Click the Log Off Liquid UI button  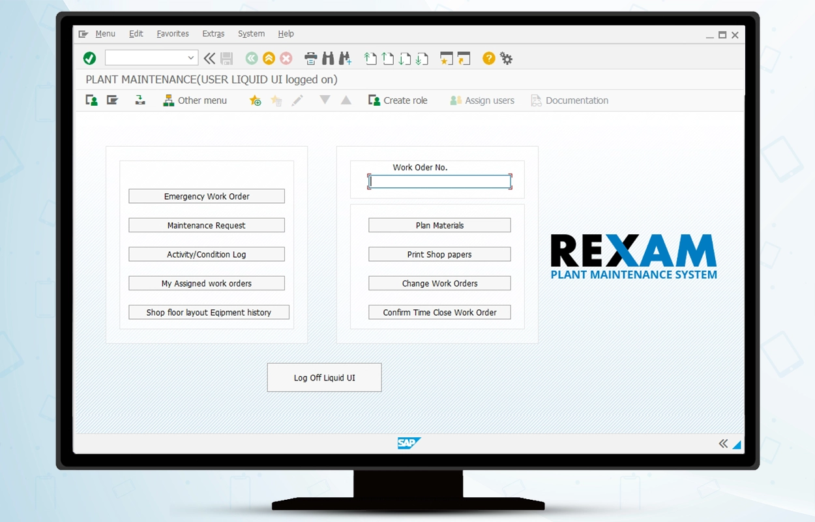pos(324,377)
